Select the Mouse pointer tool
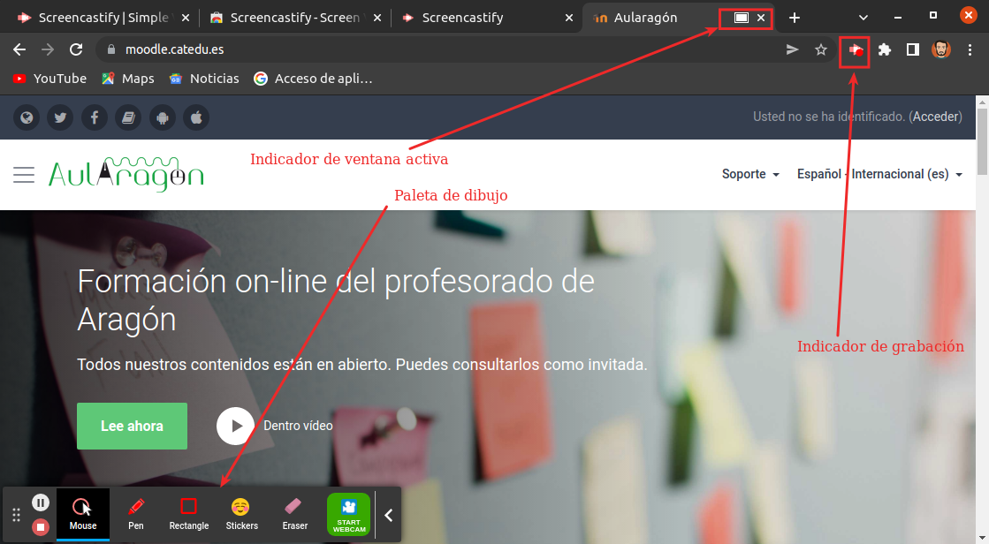 point(82,514)
